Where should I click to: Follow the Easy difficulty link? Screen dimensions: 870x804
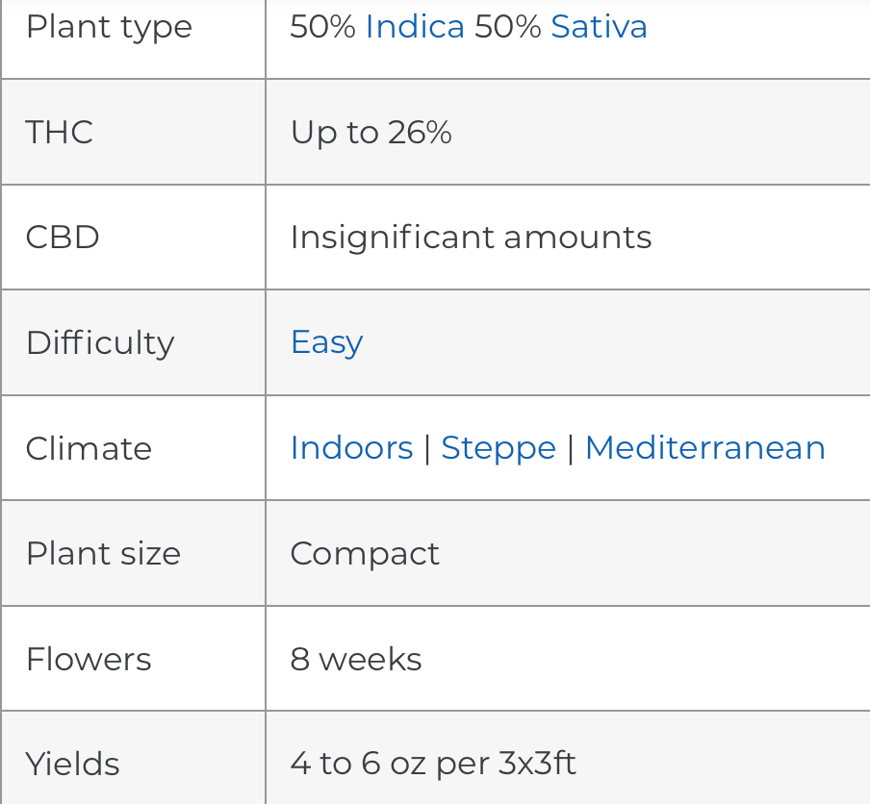[327, 343]
